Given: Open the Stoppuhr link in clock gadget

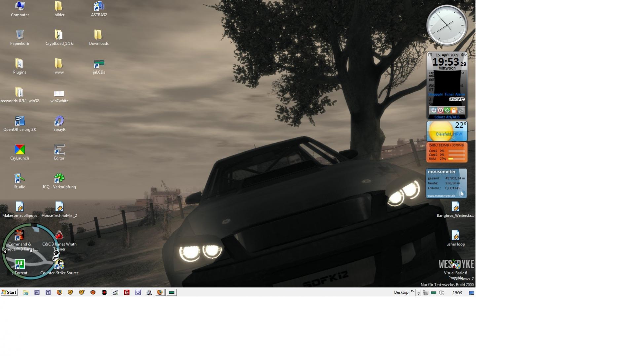Looking at the screenshot, I should pos(436,94).
